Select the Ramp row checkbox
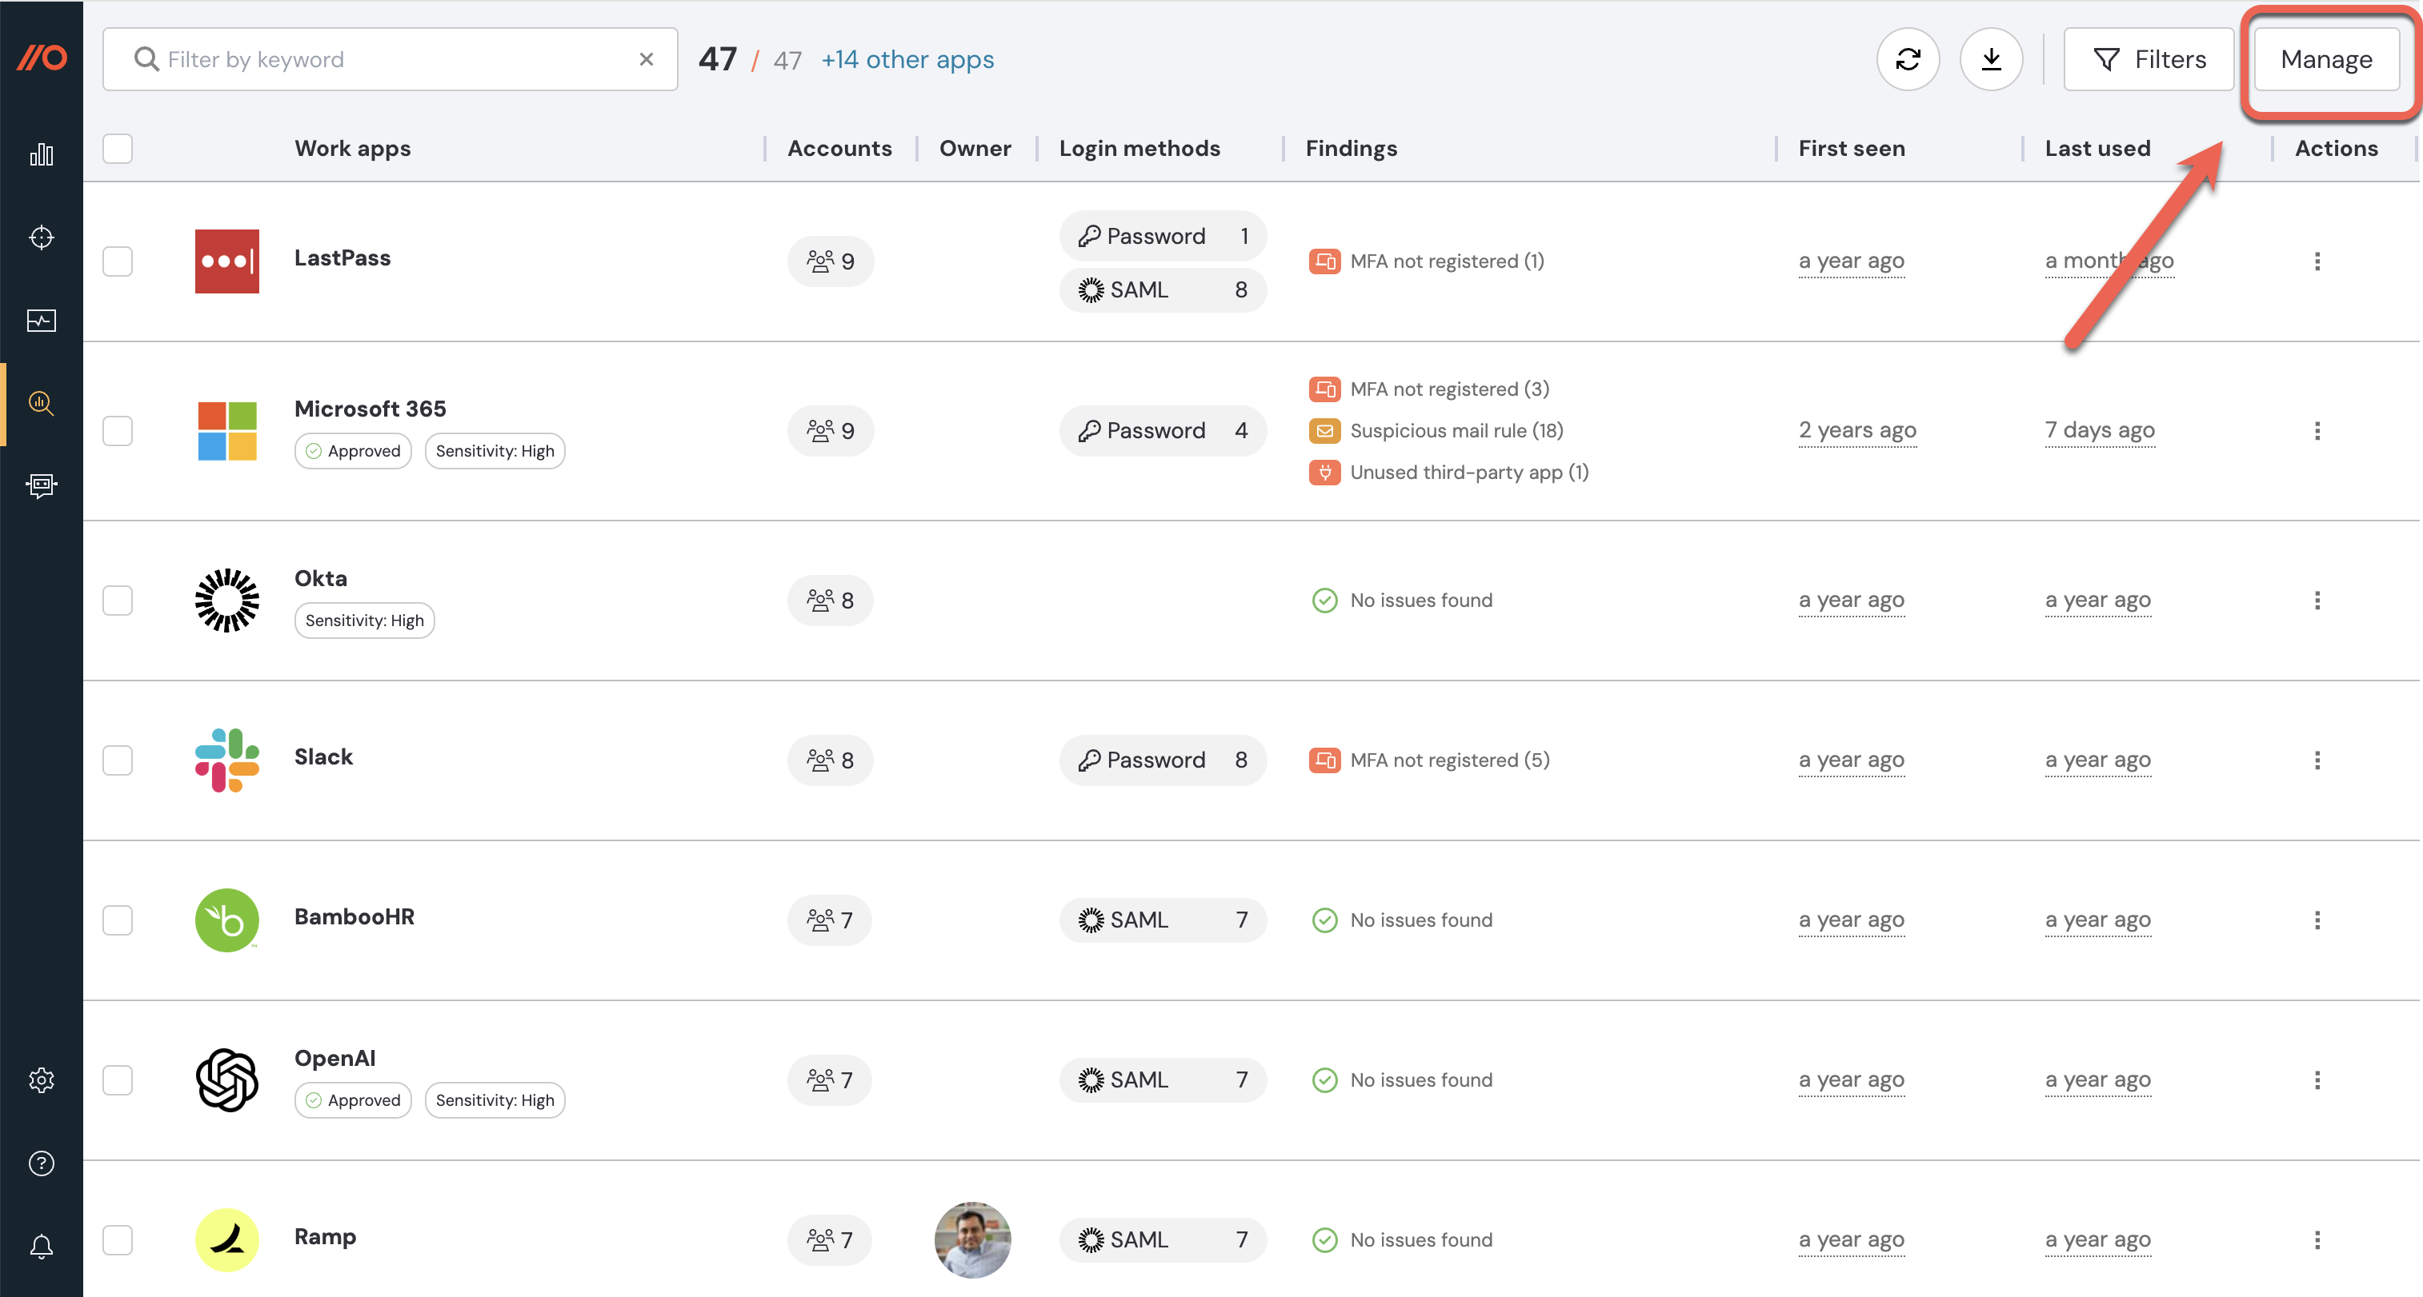This screenshot has width=2423, height=1297. pyautogui.click(x=118, y=1239)
